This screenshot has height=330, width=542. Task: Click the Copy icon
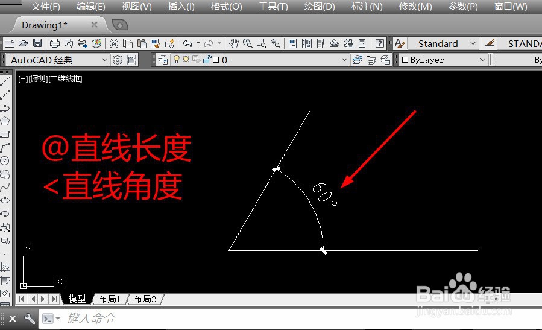tap(128, 43)
